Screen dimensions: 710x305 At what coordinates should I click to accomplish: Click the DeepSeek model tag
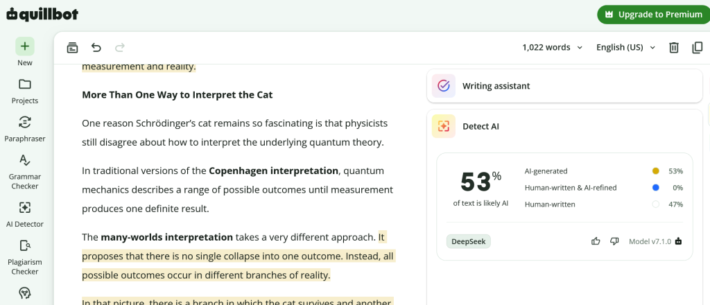pyautogui.click(x=468, y=241)
